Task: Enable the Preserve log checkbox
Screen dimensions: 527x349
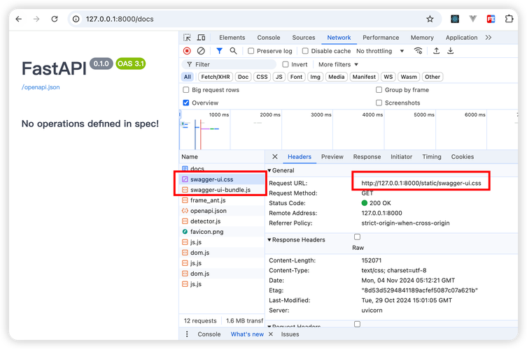Action: click(x=251, y=51)
